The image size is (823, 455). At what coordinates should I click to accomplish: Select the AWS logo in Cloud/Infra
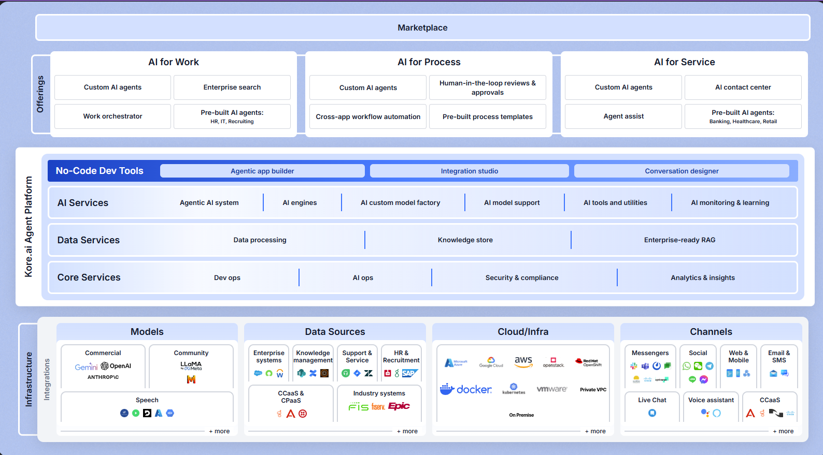tap(523, 361)
